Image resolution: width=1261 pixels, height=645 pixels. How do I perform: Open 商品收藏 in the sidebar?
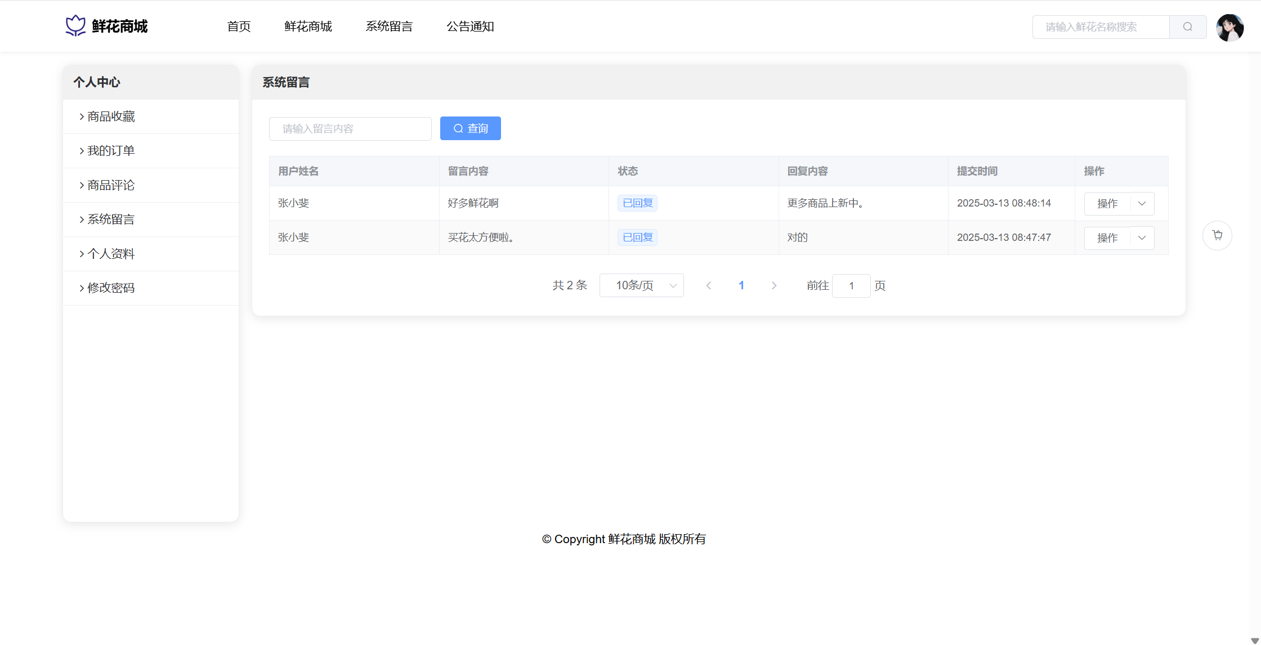[x=111, y=117]
